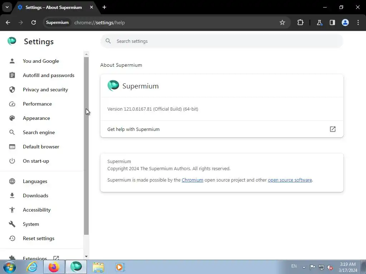This screenshot has height=274, width=366.
Task: Click the sidebar scroll down arrow
Action: [x=86, y=257]
